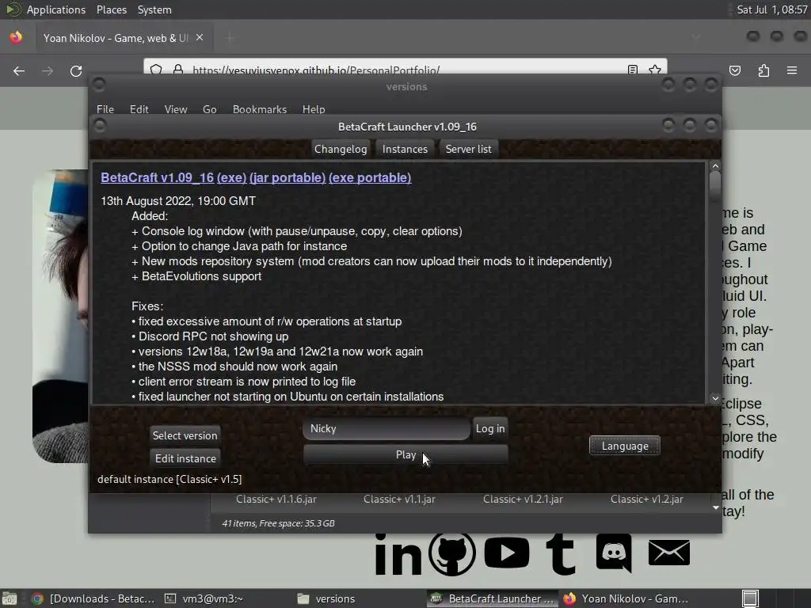Viewport: 811px width, 608px height.
Task: Open the BetaCraft v1.09_16 link
Action: pos(158,177)
